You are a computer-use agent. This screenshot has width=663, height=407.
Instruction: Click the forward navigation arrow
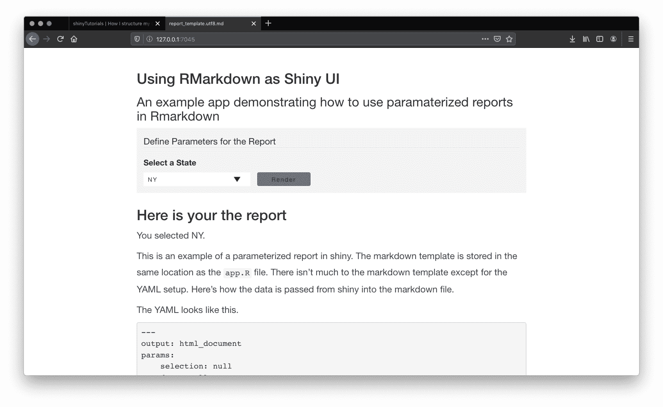click(x=47, y=39)
